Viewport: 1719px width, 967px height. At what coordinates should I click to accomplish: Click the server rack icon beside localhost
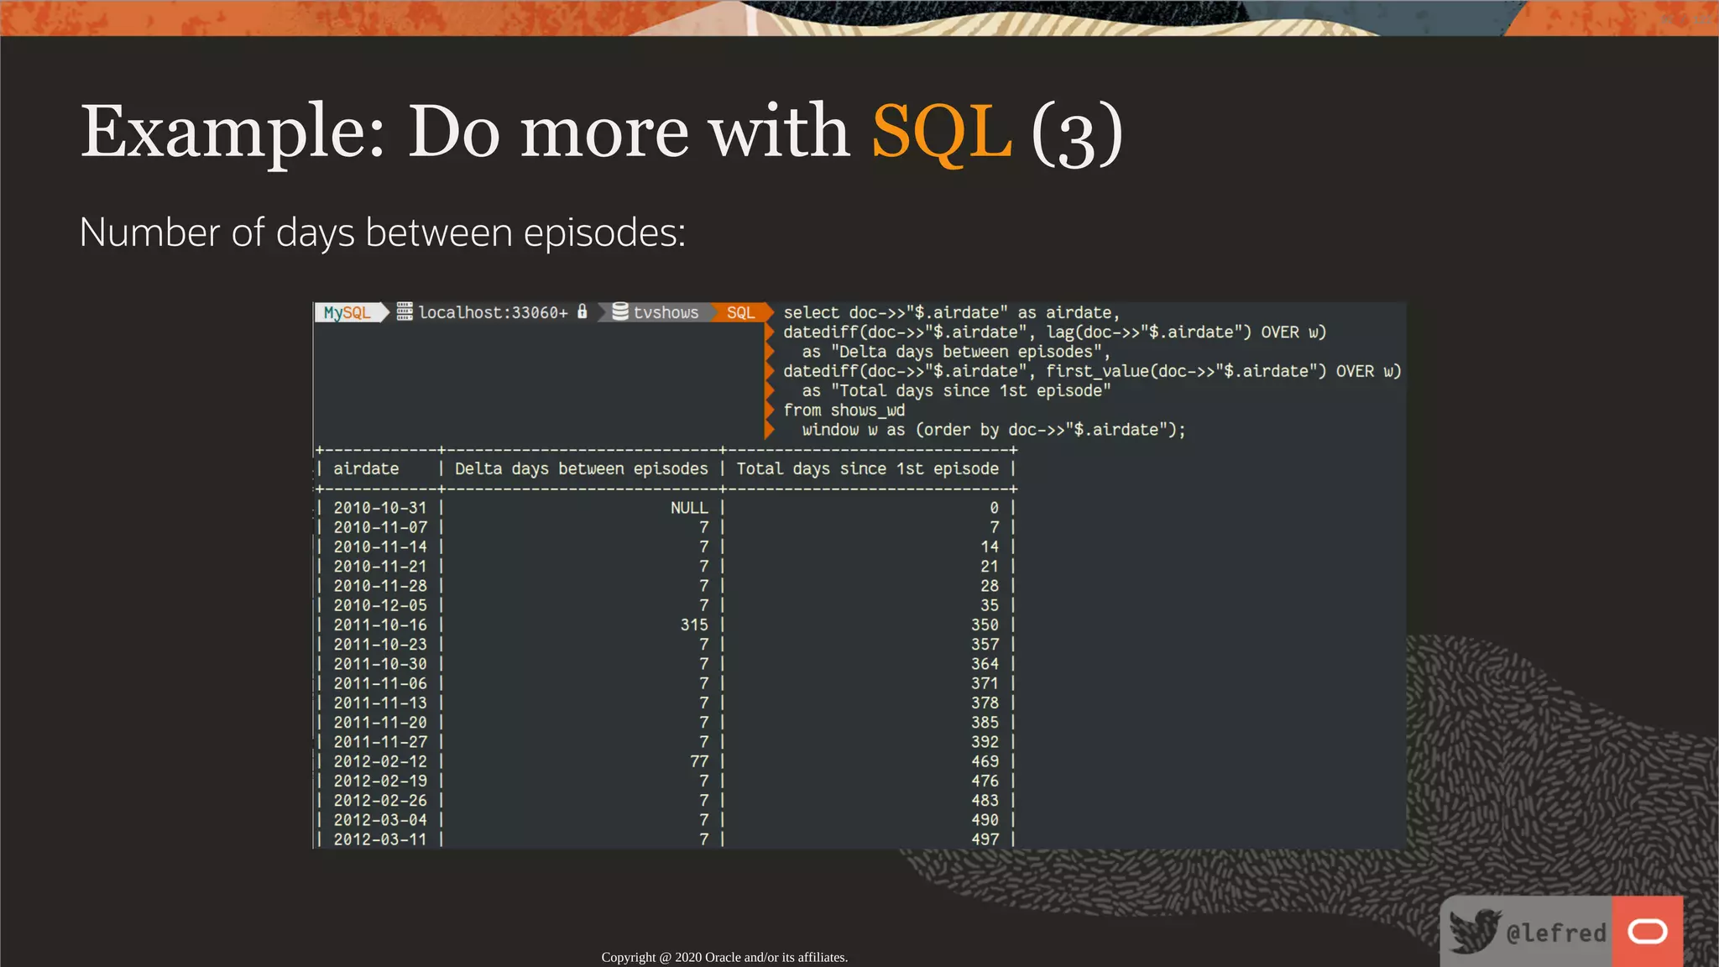(x=405, y=311)
